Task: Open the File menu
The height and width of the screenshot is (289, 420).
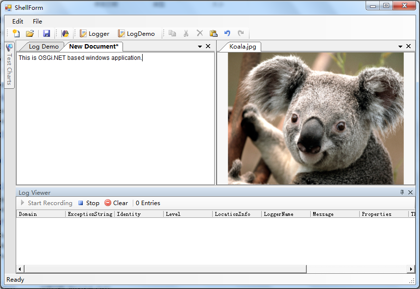Action: (37, 21)
